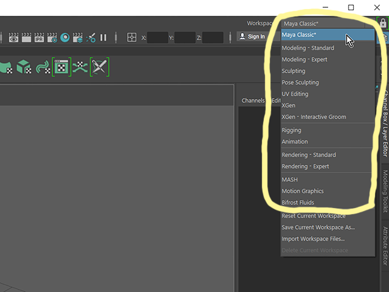Switch to the Sculpting workspace
The height and width of the screenshot is (292, 389).
[328, 71]
